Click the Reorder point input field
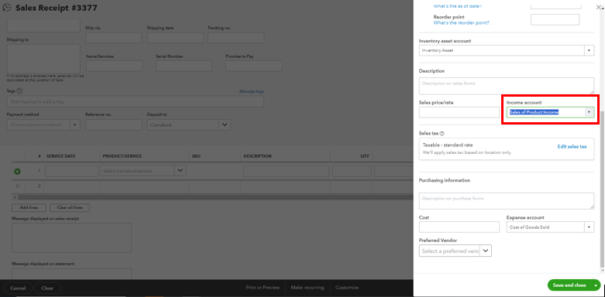Viewport: 605px width, 297px height. 555,19
